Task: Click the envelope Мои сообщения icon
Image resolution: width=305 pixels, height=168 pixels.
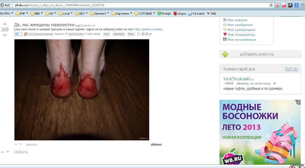Action: (225, 25)
